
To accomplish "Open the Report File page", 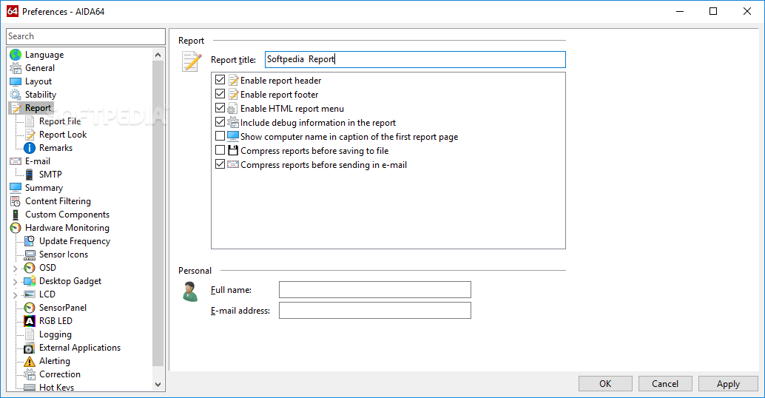I will (x=60, y=121).
